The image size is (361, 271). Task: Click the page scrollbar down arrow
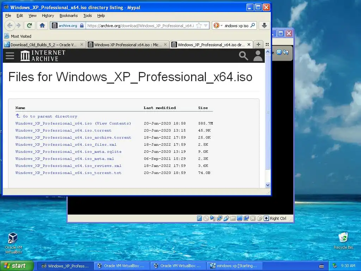pyautogui.click(x=267, y=185)
